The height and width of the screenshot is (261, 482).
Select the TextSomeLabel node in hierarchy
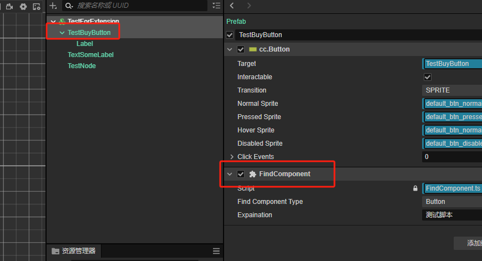click(x=90, y=55)
